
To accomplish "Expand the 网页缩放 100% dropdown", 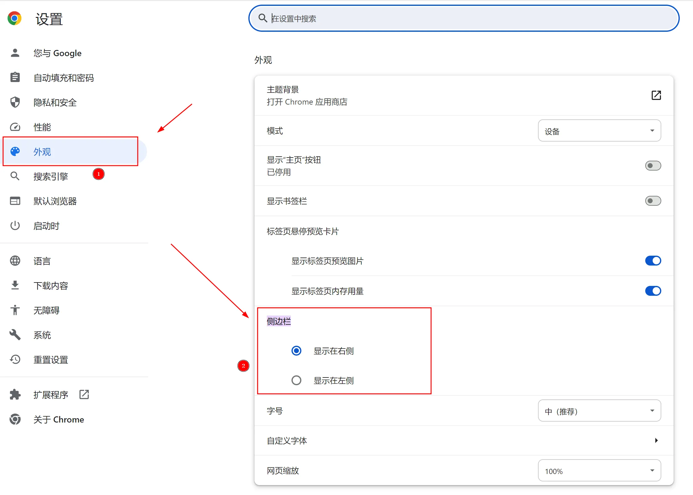I will (x=599, y=471).
